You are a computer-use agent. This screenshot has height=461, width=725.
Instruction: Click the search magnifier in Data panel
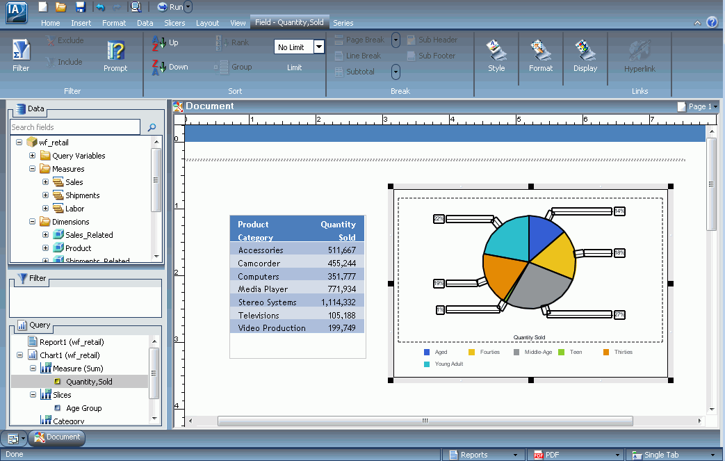[x=152, y=127]
